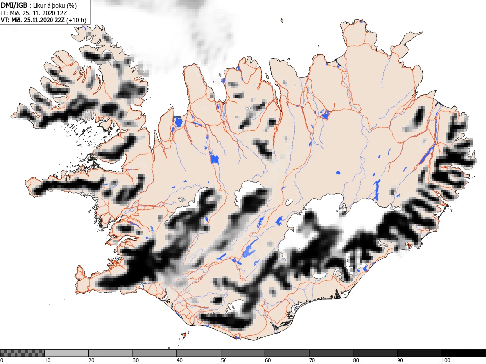Pick the 40–50 legend swatch
The height and width of the screenshot is (364, 486).
tap(199, 353)
